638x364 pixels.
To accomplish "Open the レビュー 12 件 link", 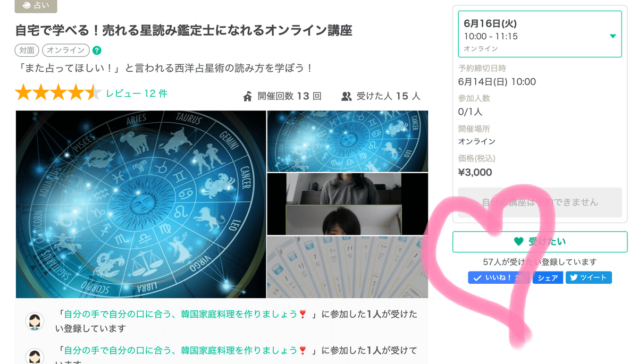I will point(137,94).
